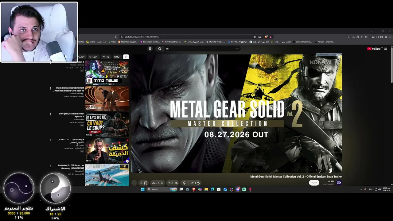Click the YouTube search magnifier button
The image size is (393, 221).
[x=160, y=48]
